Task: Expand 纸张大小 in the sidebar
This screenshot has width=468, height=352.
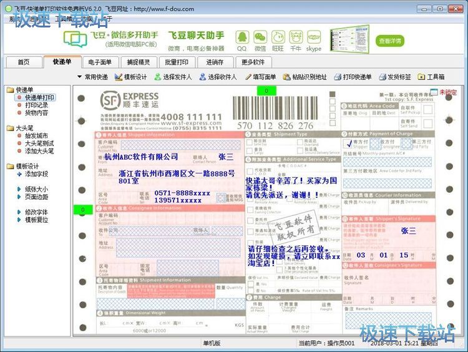Action: pyautogui.click(x=33, y=189)
